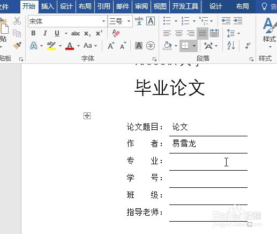This screenshot has height=234, width=277.
Task: Apply character border icon
Action: [x=151, y=21]
